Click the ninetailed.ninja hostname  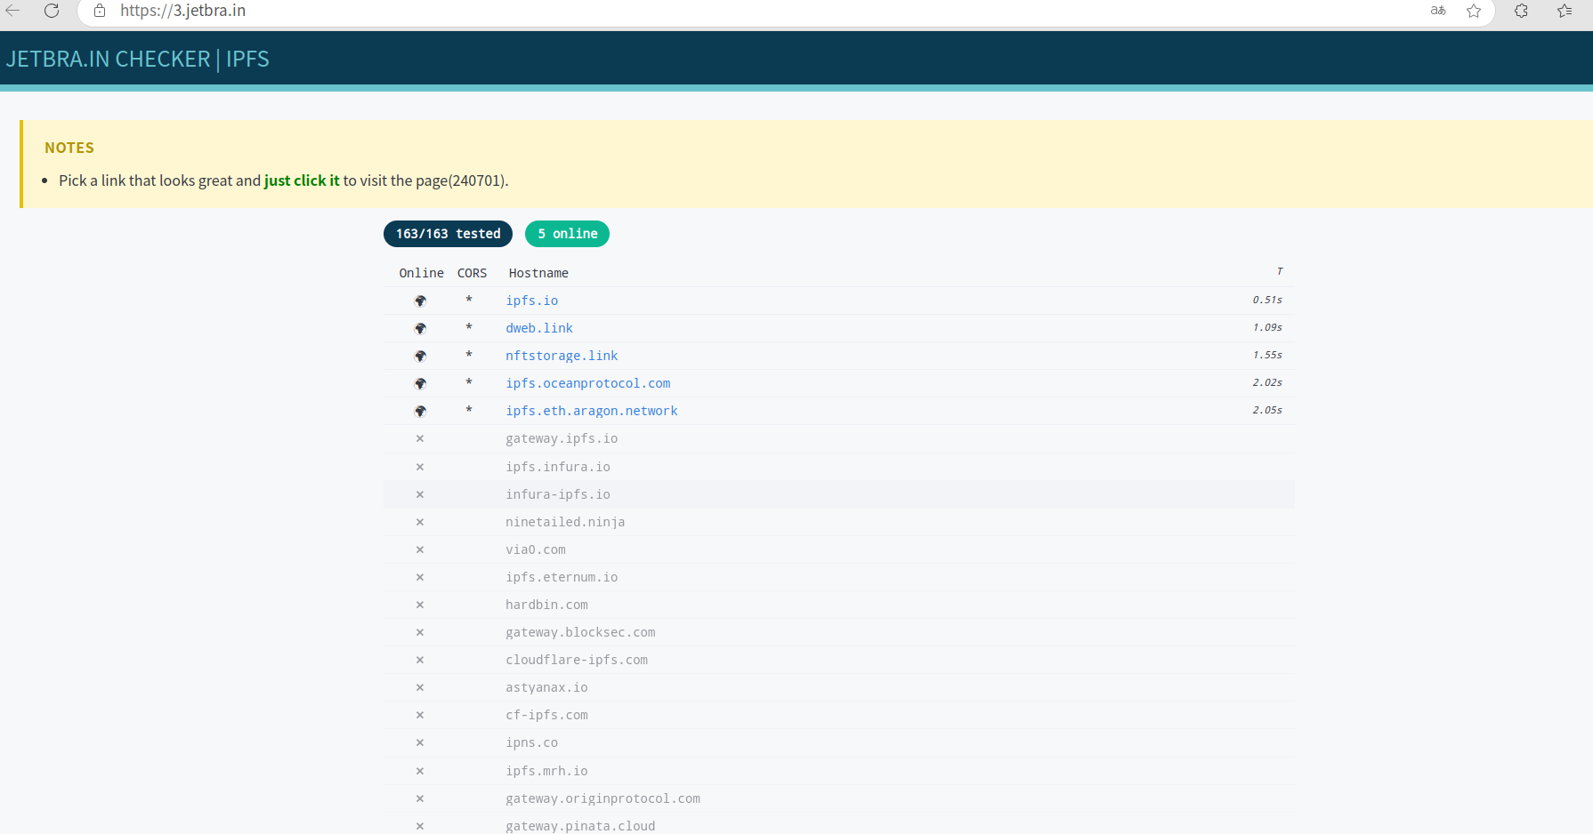[x=565, y=522]
